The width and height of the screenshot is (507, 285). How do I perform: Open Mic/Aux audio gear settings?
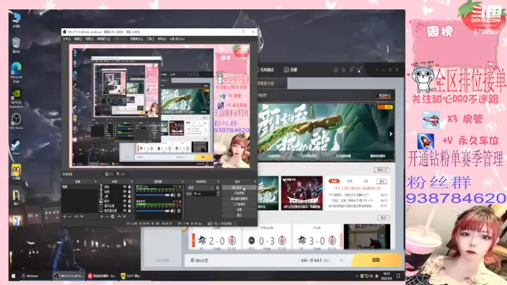(x=179, y=195)
